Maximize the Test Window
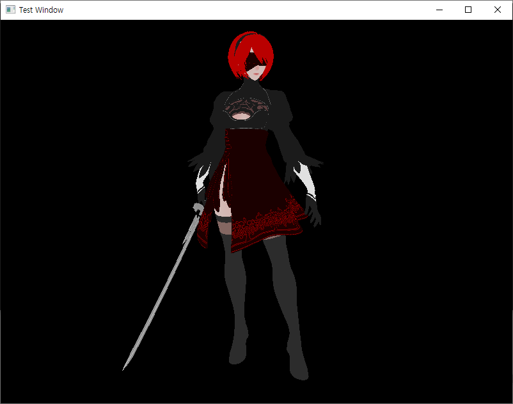513x404 pixels. [x=468, y=10]
